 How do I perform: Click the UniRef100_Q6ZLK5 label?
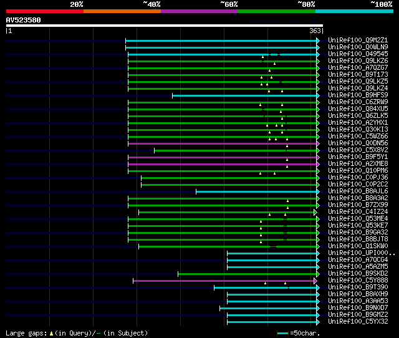point(358,116)
